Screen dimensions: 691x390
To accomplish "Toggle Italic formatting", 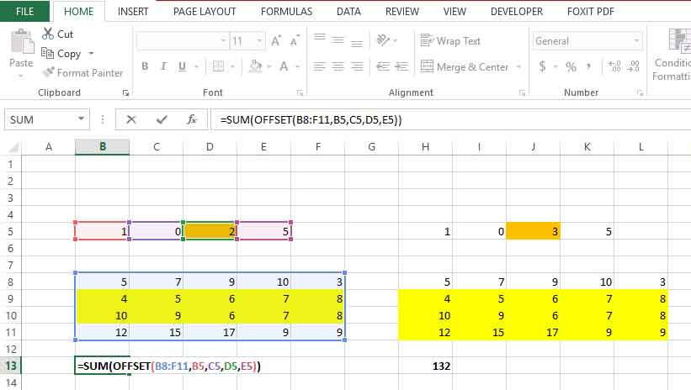I will 167,67.
